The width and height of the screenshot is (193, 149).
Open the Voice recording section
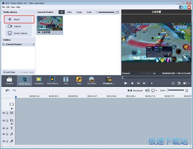[79, 81]
